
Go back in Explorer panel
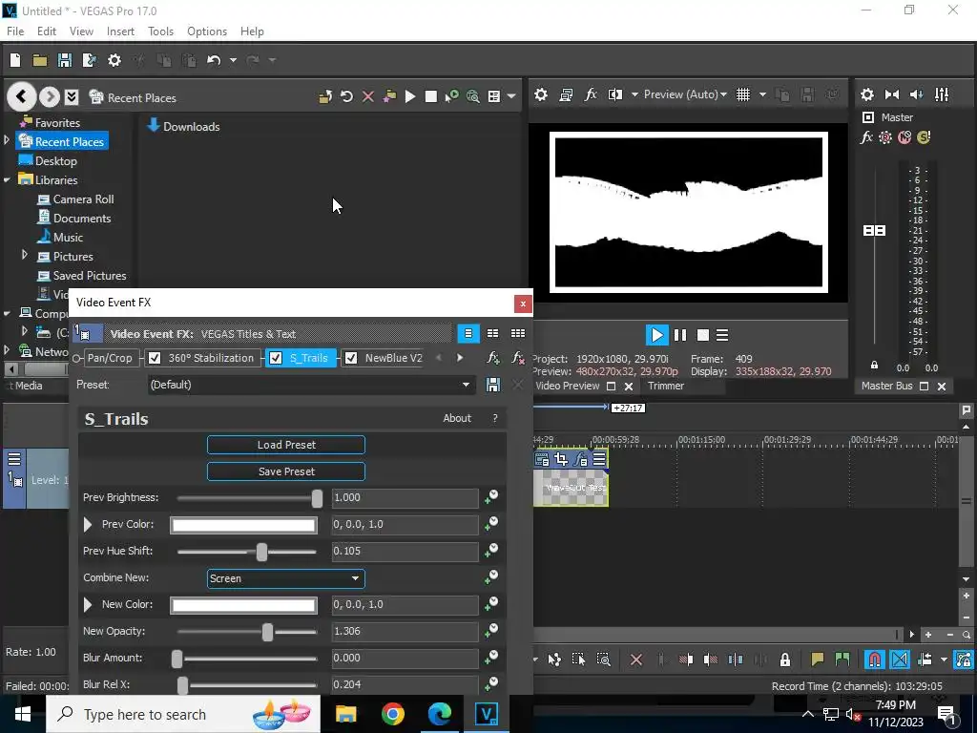pos(21,96)
